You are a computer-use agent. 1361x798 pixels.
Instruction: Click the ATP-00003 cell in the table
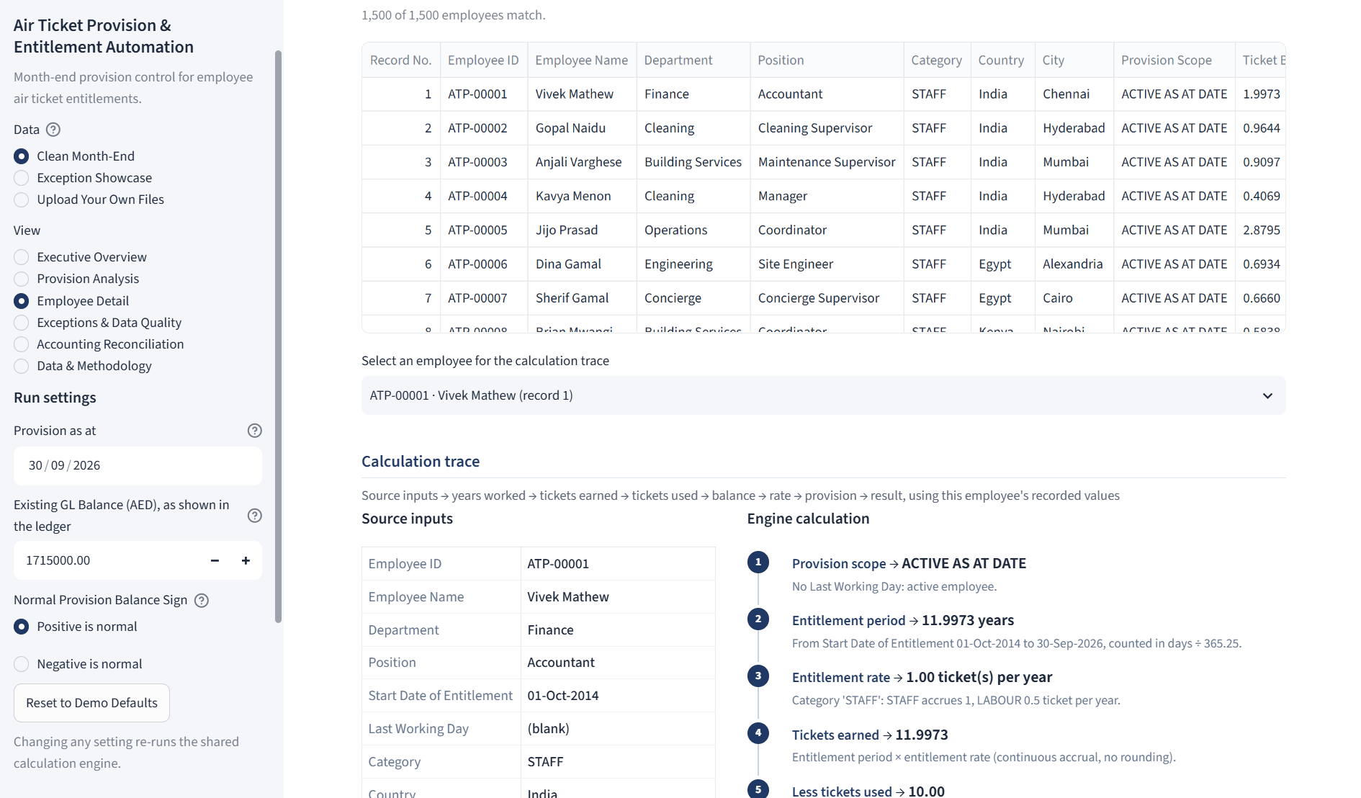pos(484,162)
